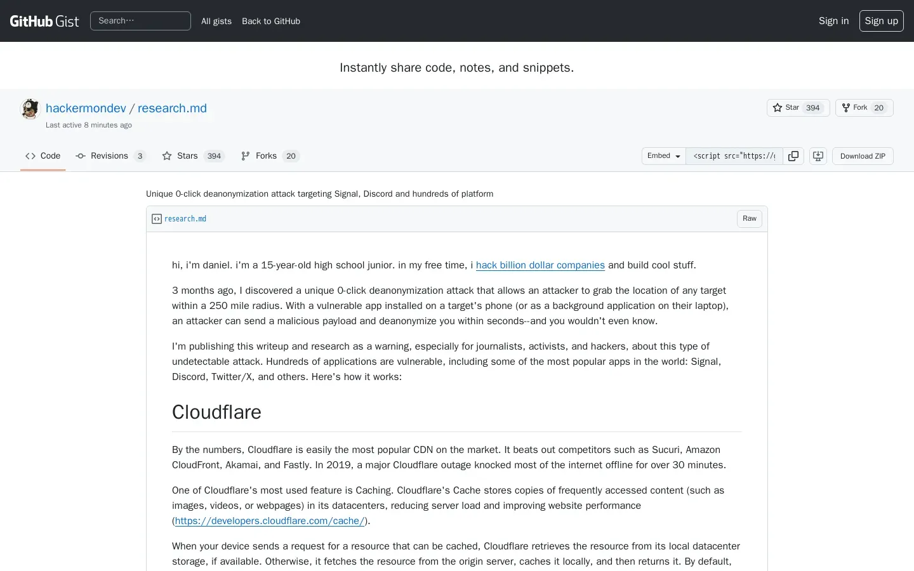Open the All gists link
914x571 pixels.
click(216, 21)
